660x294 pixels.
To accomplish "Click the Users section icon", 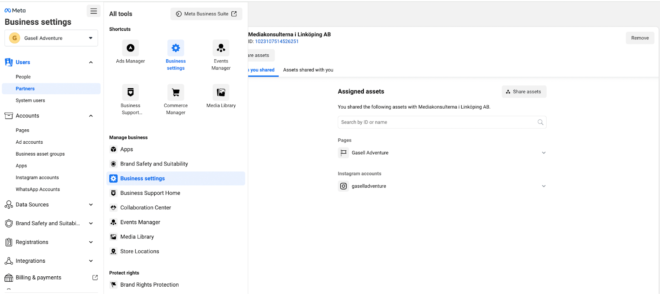I will (9, 62).
